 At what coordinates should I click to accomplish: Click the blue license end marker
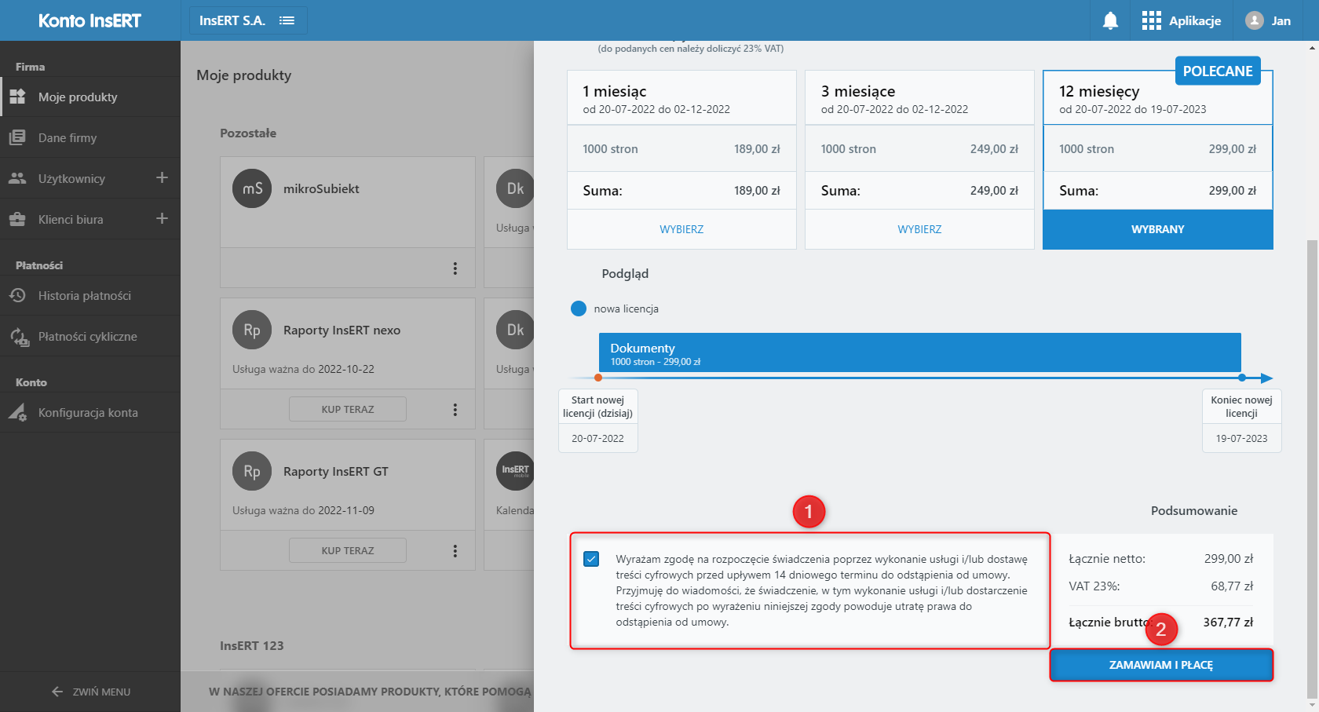(x=1242, y=378)
